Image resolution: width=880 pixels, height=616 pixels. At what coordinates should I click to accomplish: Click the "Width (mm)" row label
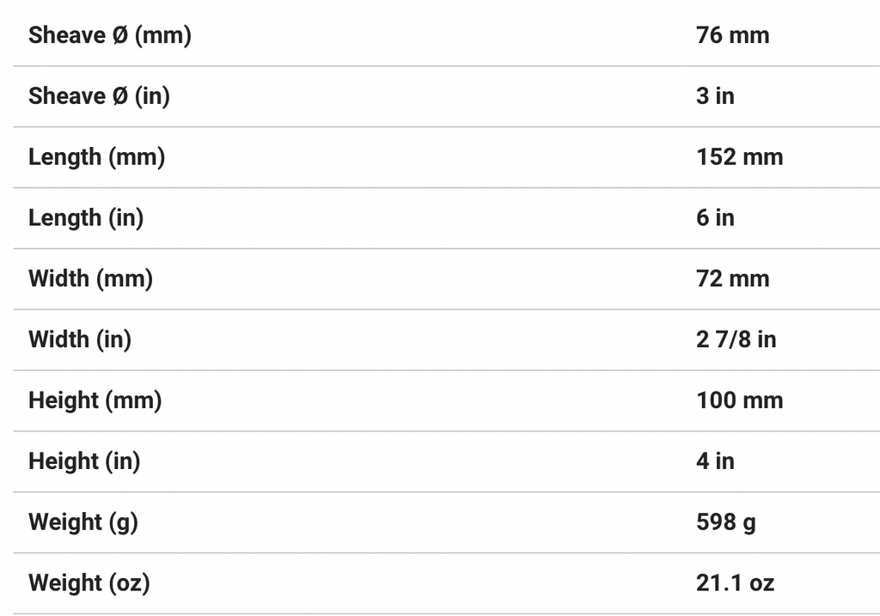(x=90, y=279)
